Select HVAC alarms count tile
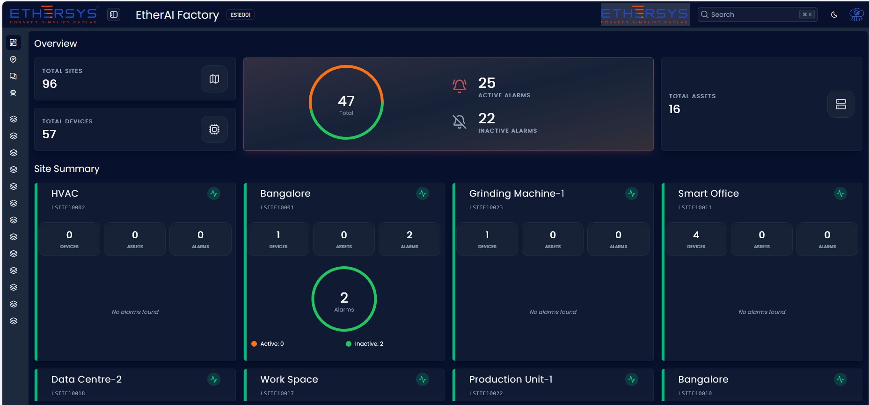 200,239
